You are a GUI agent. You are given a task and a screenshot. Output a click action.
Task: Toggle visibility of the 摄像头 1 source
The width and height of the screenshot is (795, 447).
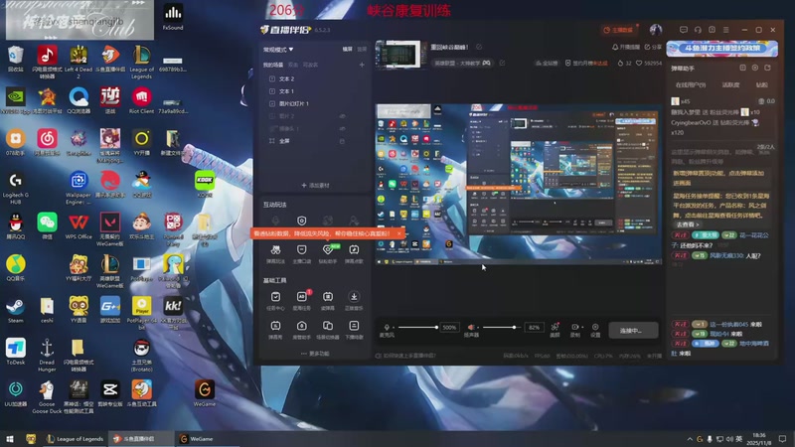[x=342, y=129]
